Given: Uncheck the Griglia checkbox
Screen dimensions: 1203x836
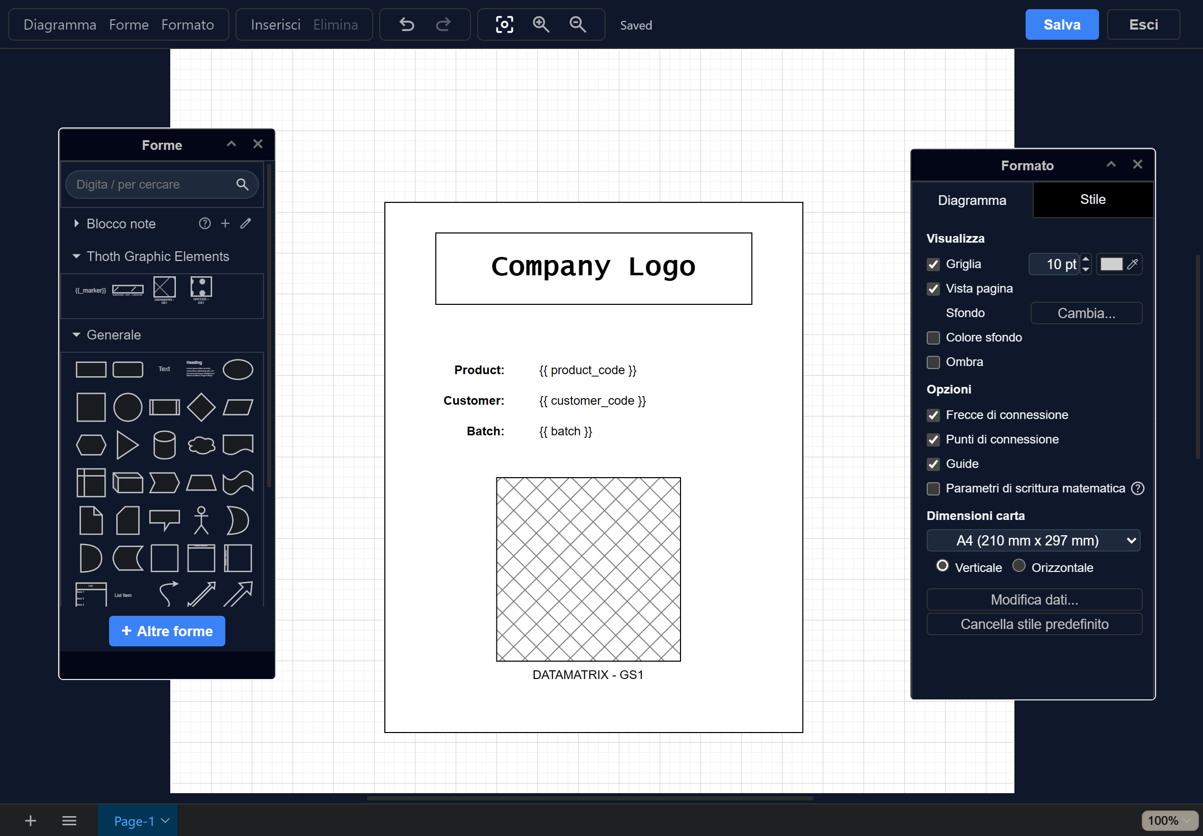Looking at the screenshot, I should [933, 265].
